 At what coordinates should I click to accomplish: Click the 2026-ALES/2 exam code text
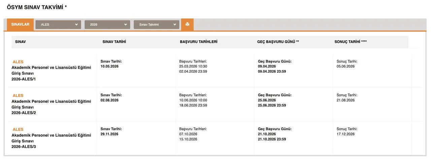click(24, 113)
